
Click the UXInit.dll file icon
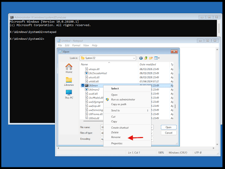coord(87,118)
